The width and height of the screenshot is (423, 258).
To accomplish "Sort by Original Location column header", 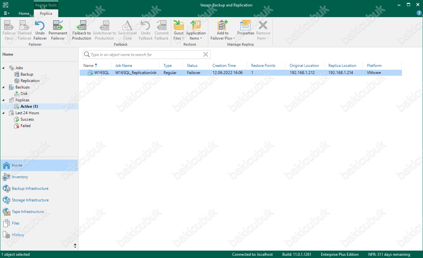I will [304, 66].
